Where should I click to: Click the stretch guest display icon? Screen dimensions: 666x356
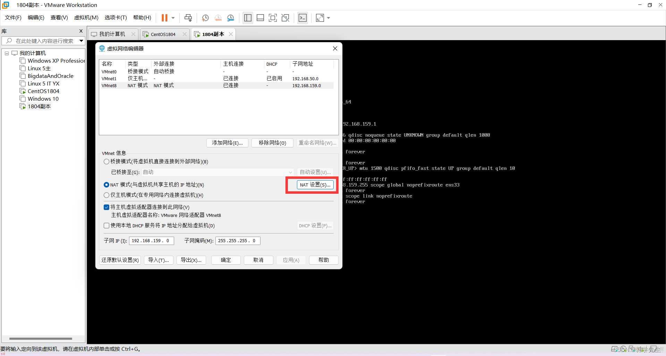tap(320, 18)
